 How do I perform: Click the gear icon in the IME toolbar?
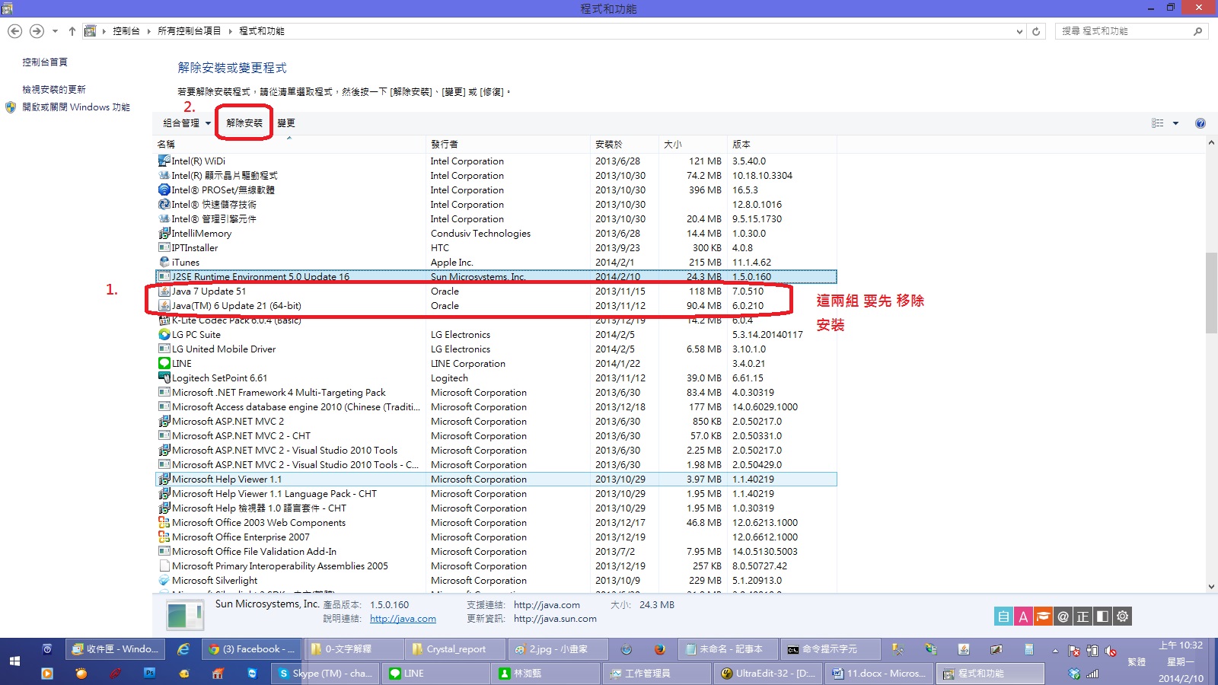coord(1123,616)
